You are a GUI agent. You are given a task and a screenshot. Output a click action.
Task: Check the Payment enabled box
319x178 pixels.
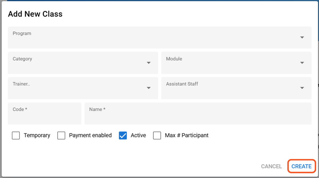pyautogui.click(x=61, y=135)
